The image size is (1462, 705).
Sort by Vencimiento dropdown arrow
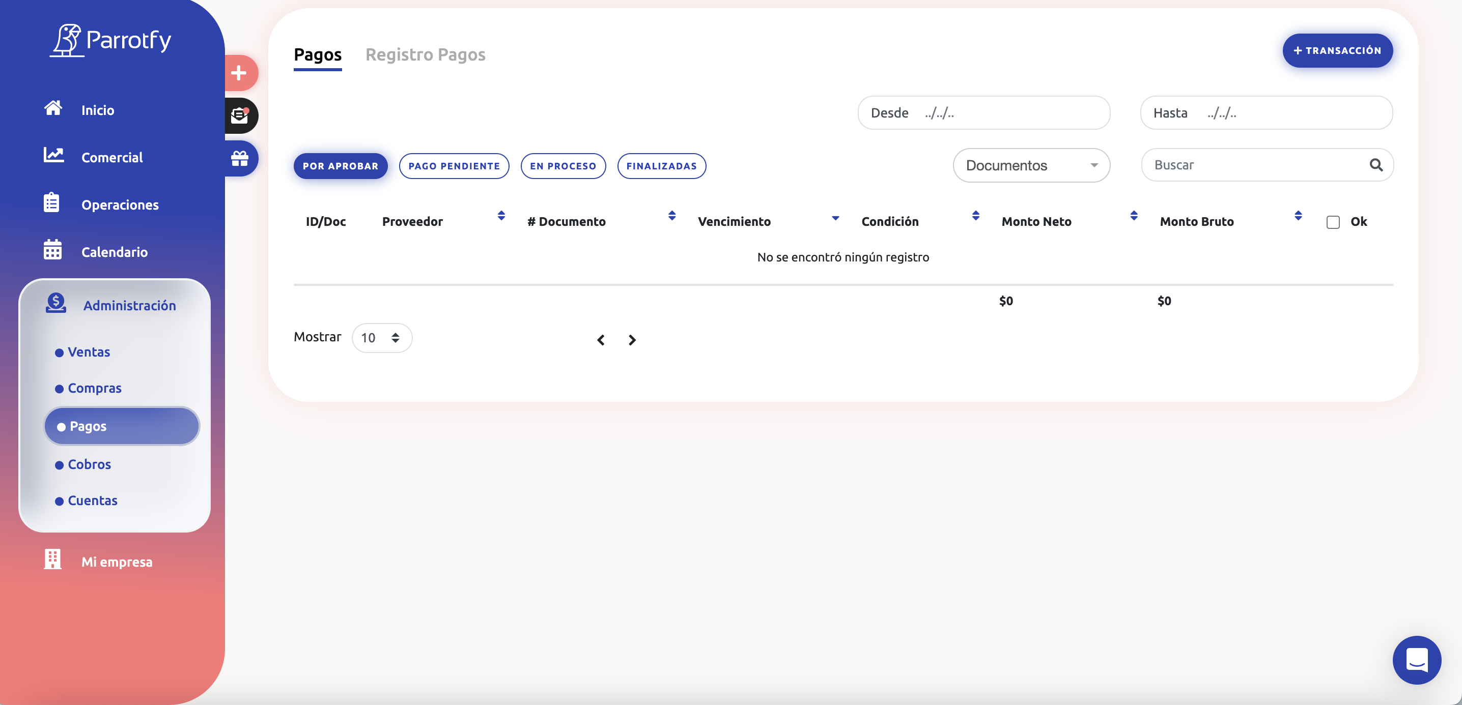point(835,218)
